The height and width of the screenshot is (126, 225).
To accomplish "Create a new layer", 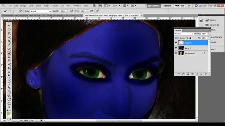I will (x=201, y=74).
